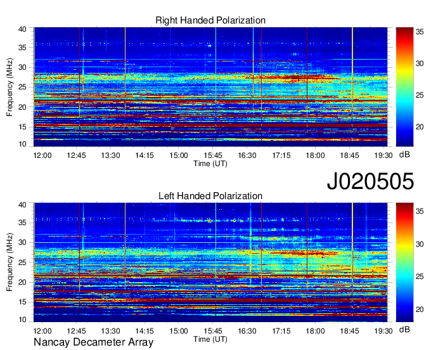Click the Nancay Decameter Array caption
431x350 pixels.
93,342
